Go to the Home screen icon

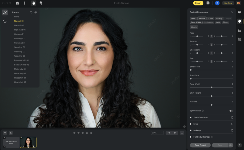[x=17, y=3]
